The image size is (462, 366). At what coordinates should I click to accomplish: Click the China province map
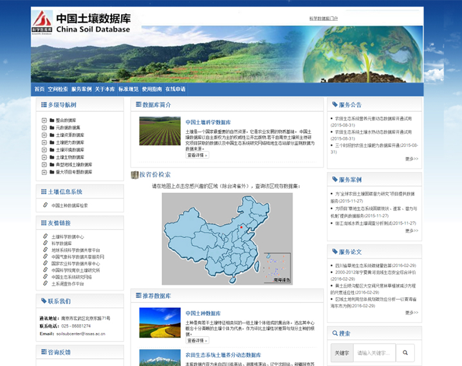(227, 239)
